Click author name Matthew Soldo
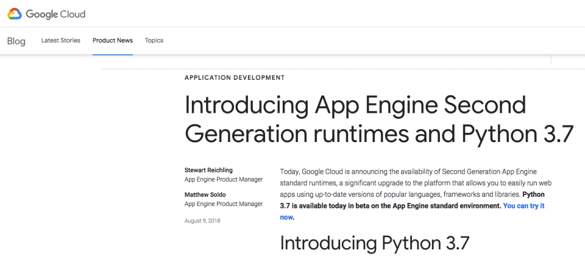The image size is (585, 256). click(204, 195)
